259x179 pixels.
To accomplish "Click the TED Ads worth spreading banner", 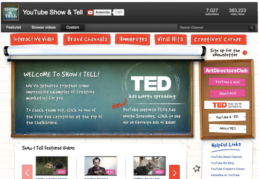I will coord(227,105).
